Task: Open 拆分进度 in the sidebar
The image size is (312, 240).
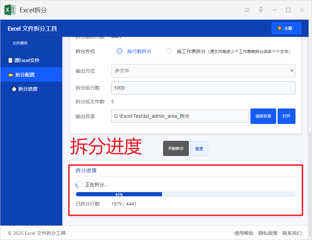Action: pos(31,89)
